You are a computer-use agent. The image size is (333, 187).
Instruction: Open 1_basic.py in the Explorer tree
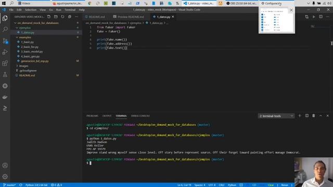[28, 42]
